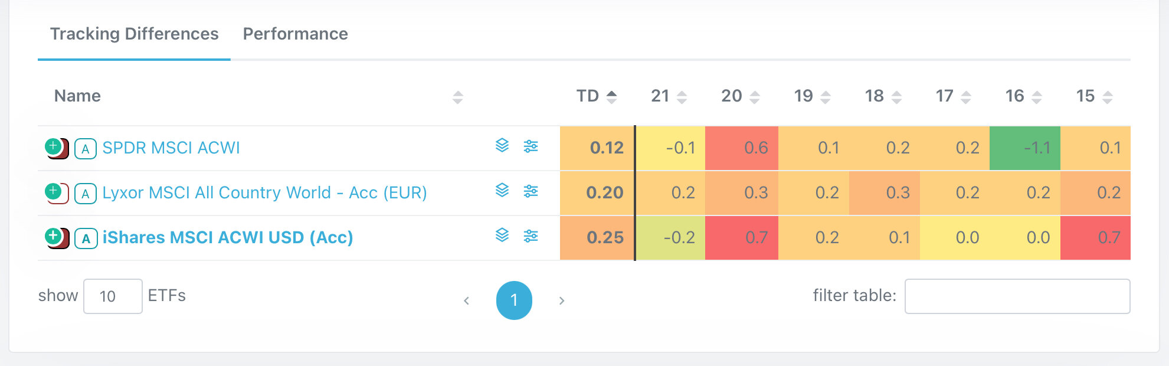The width and height of the screenshot is (1169, 366).
Task: Click layers icon for iShares MSCI ACWI
Action: click(x=502, y=235)
